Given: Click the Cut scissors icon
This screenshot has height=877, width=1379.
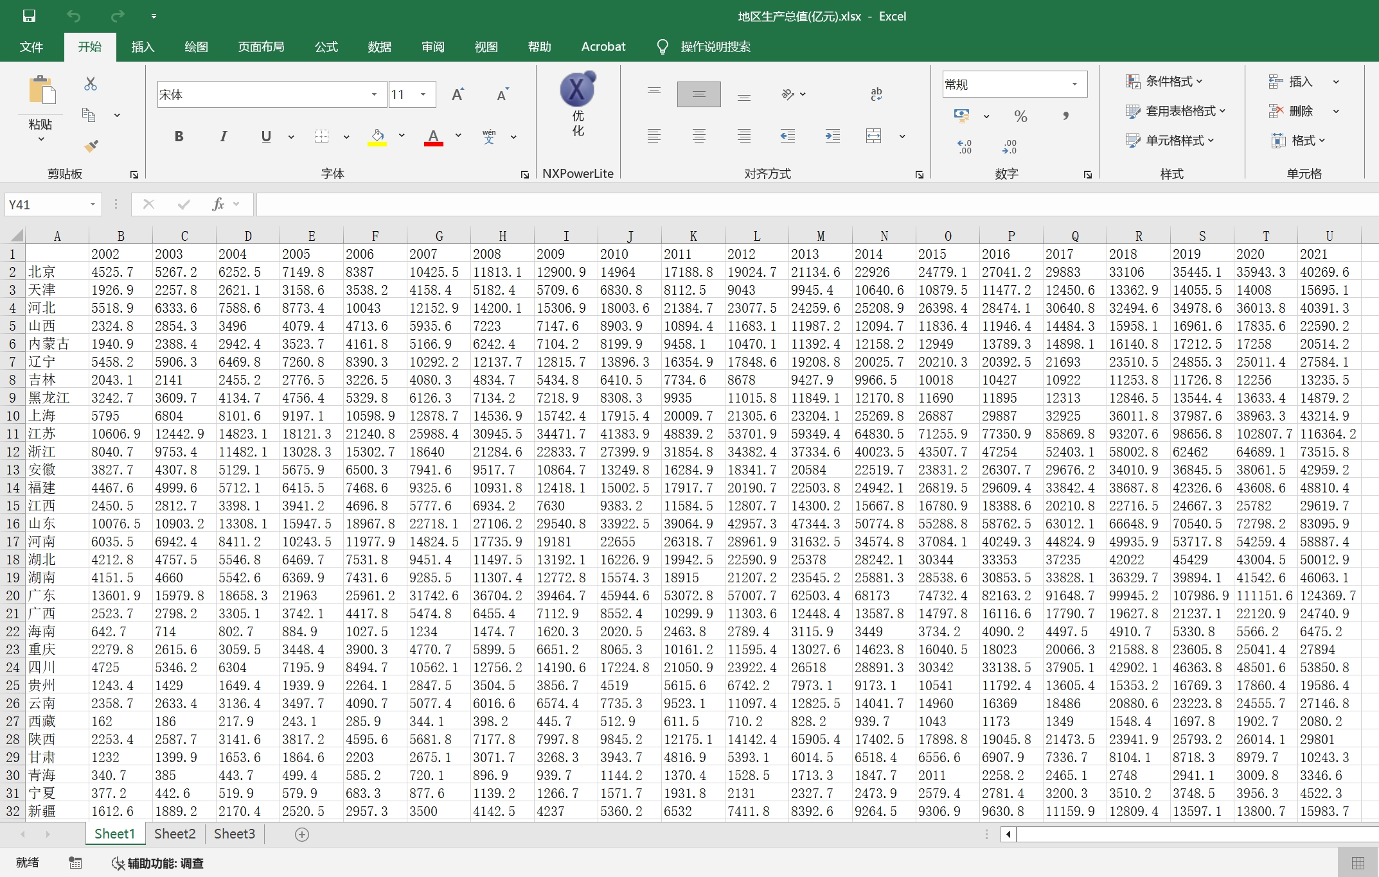Looking at the screenshot, I should (91, 84).
